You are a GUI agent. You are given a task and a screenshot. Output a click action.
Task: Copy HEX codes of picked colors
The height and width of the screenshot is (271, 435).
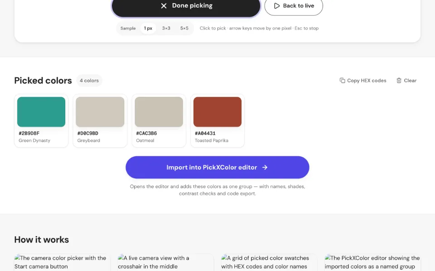coord(363,80)
